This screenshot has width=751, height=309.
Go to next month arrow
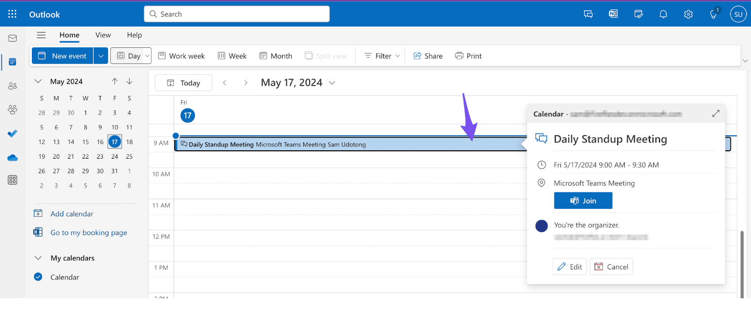(130, 81)
